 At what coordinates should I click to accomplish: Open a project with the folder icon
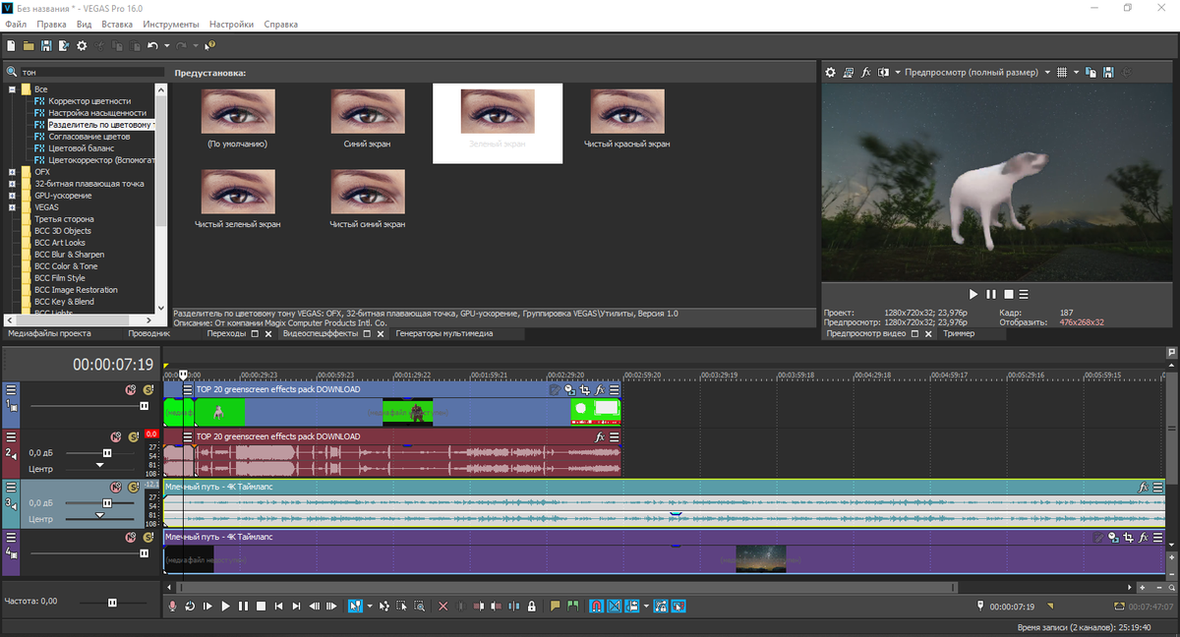coord(29,45)
